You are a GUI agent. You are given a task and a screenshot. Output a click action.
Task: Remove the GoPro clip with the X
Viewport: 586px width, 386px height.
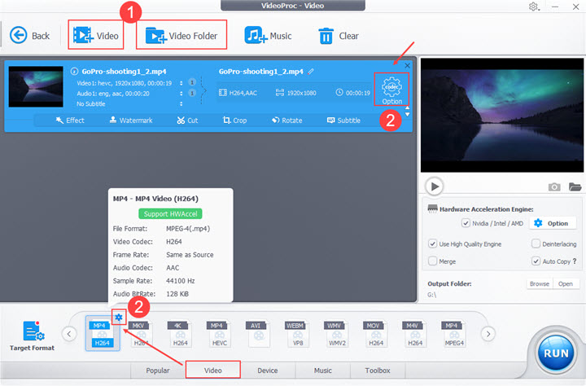pyautogui.click(x=408, y=65)
